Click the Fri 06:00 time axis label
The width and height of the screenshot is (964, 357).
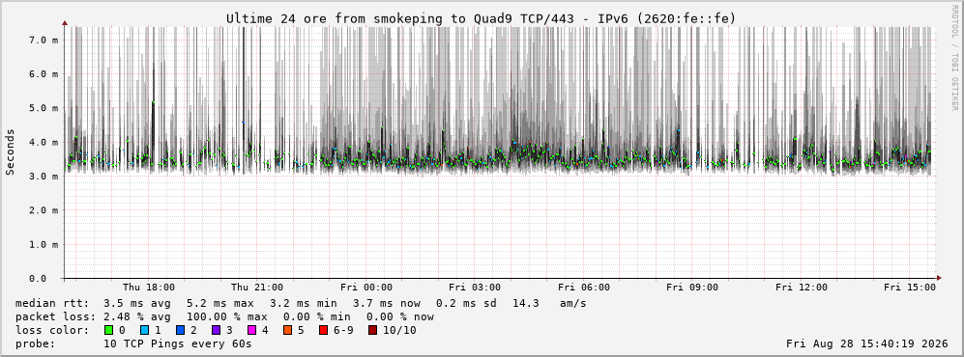click(584, 288)
